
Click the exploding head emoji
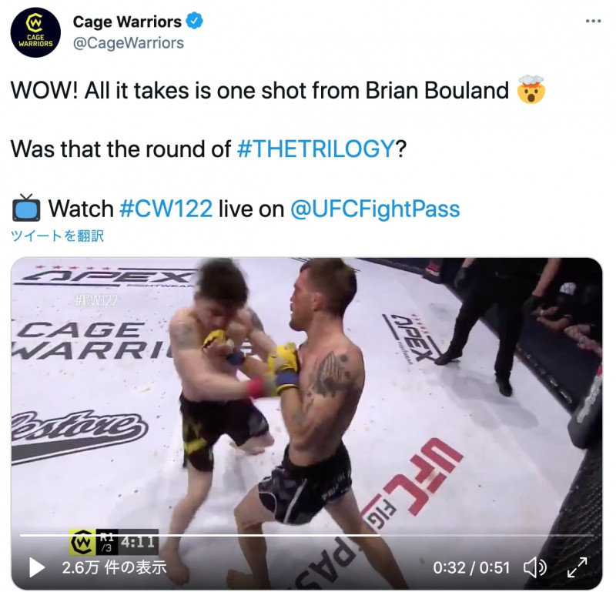click(x=531, y=89)
